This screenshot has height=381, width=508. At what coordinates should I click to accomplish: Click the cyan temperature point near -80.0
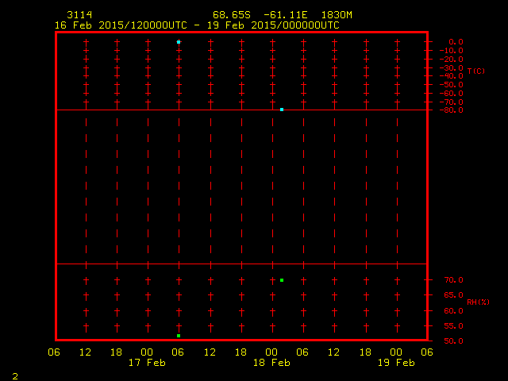[282, 110]
